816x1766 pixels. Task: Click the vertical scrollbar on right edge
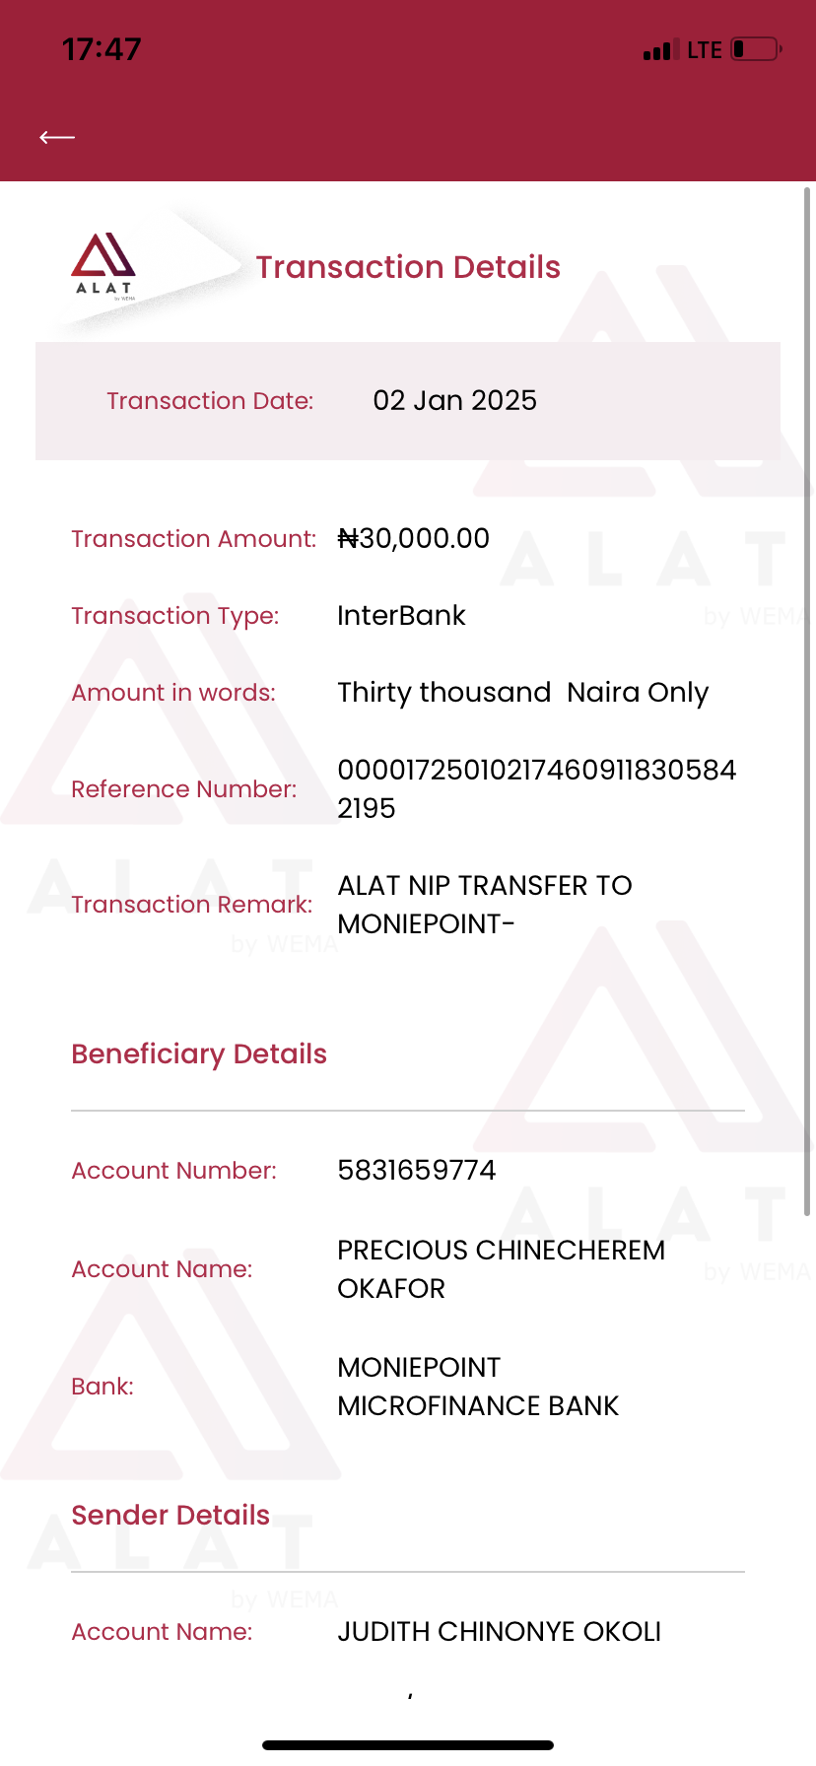pyautogui.click(x=807, y=700)
